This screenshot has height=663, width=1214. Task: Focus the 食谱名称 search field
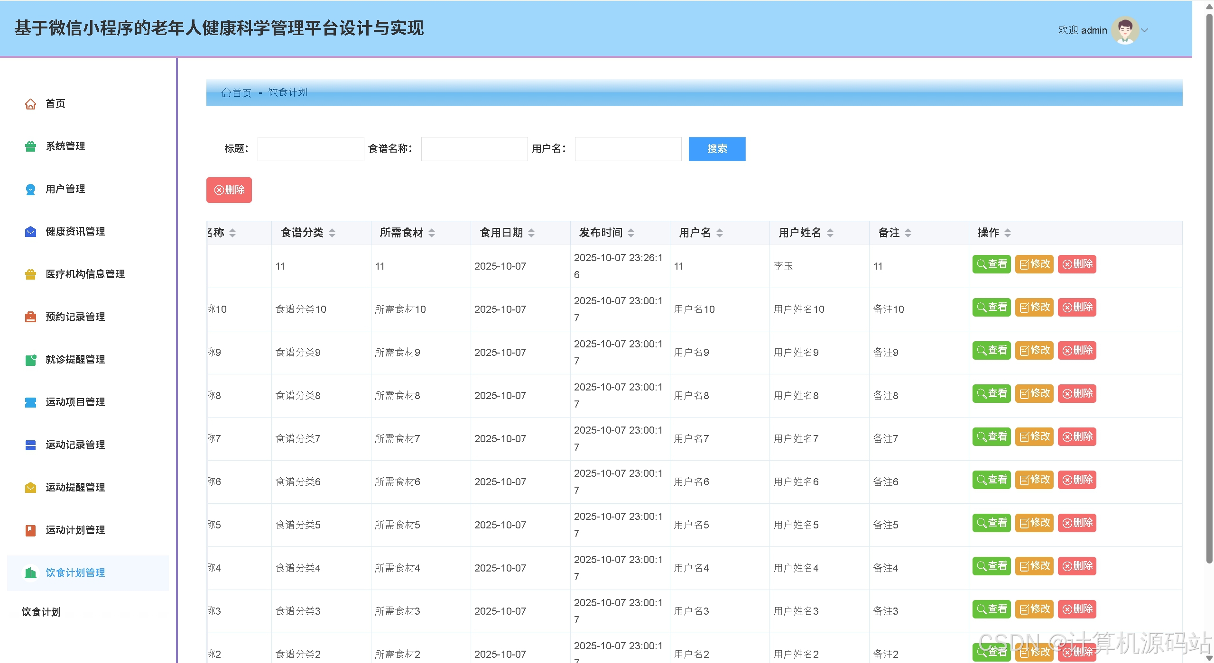[x=474, y=149]
